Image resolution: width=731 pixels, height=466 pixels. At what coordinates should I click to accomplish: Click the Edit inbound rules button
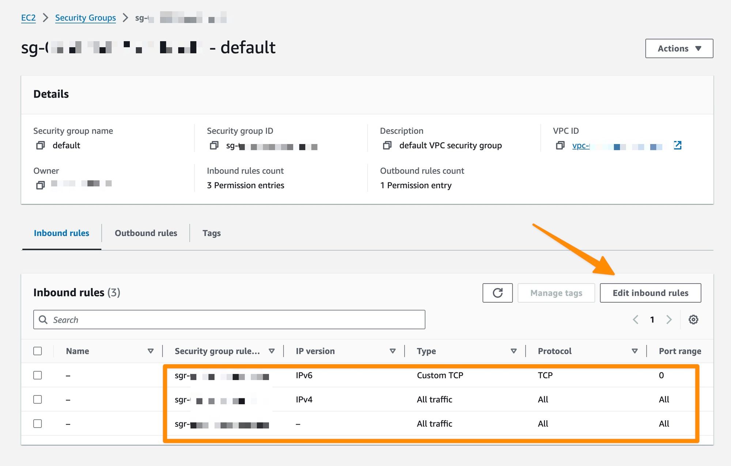click(x=650, y=293)
